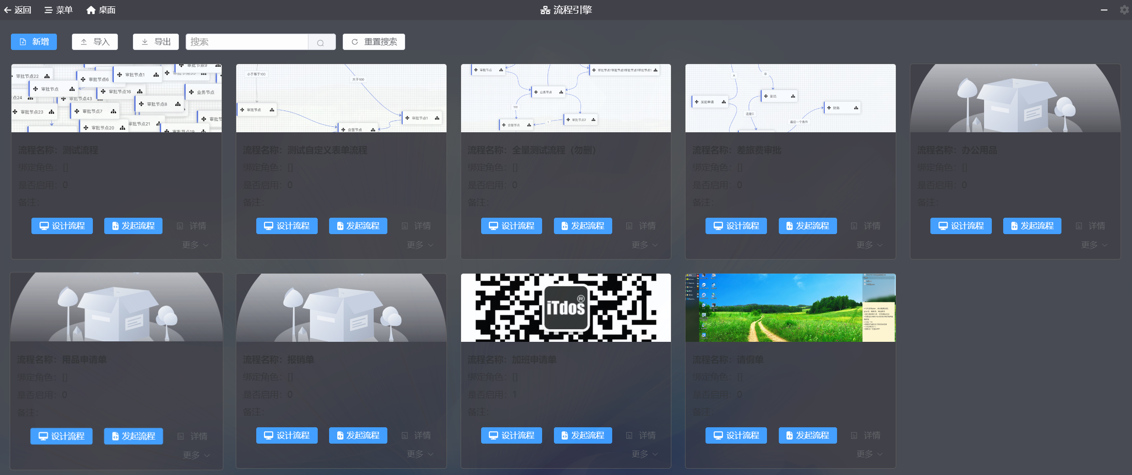Click 发起流程 for 用品申请单 card

[133, 436]
